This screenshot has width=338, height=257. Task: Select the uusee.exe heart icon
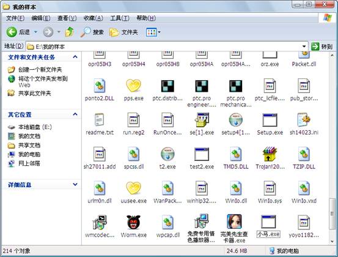(133, 188)
